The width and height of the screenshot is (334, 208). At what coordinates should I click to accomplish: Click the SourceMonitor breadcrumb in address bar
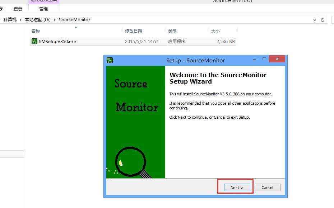pyautogui.click(x=74, y=20)
